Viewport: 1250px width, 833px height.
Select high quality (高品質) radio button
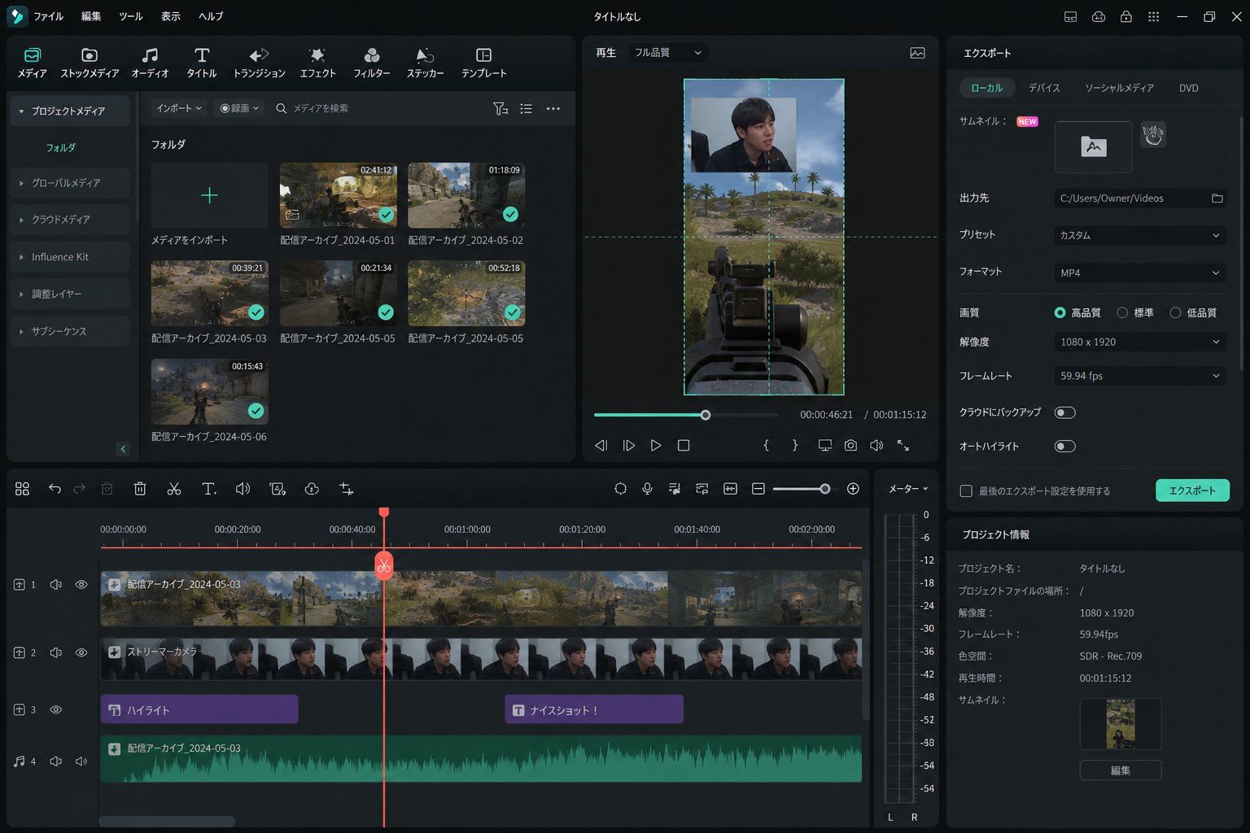point(1060,312)
